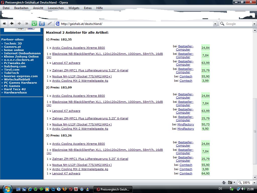Open the Google search engine dropdown

point(254,24)
